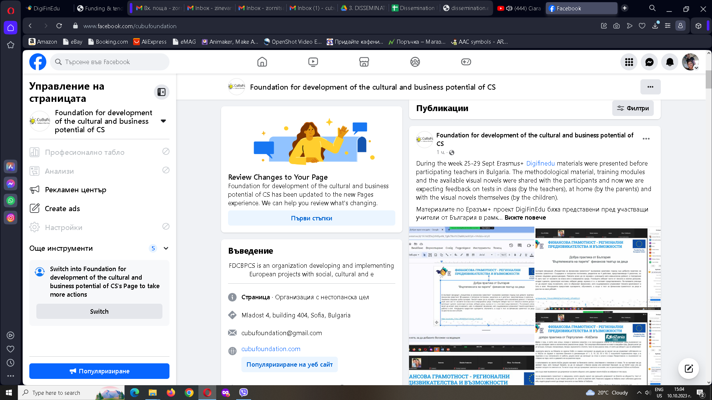Open the Groups icon in top navigation
Viewport: 712px width, 400px height.
[415, 62]
